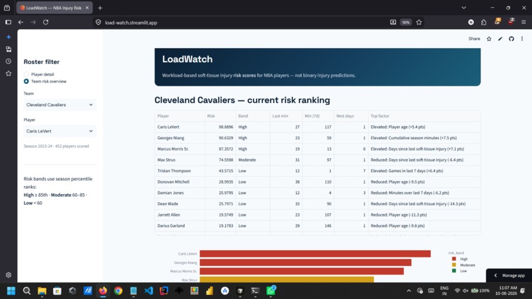
Task: Click Dean Wade's top factor cell
Action: 424,204
